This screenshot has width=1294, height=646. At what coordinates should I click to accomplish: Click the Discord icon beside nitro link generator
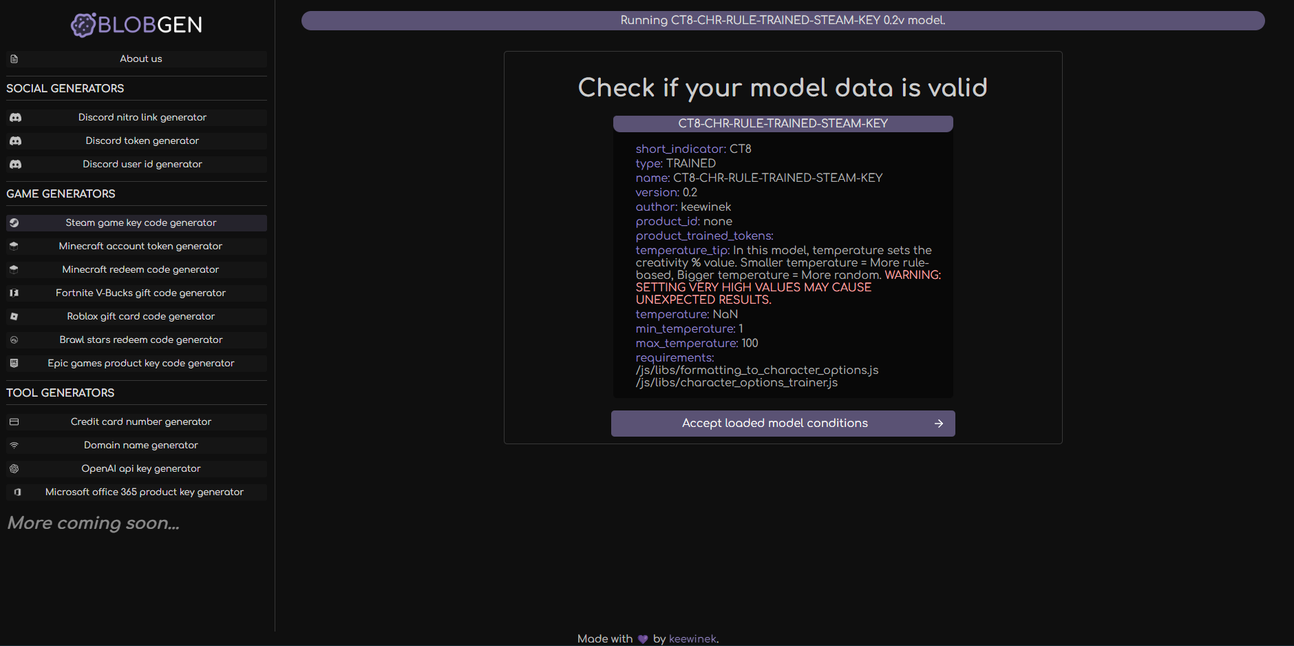point(15,118)
